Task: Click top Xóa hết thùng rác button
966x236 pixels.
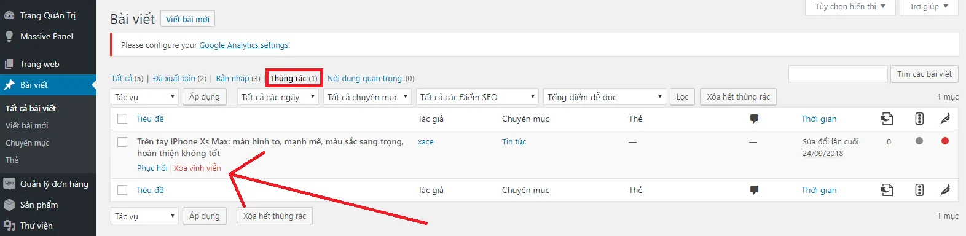Action: click(738, 97)
